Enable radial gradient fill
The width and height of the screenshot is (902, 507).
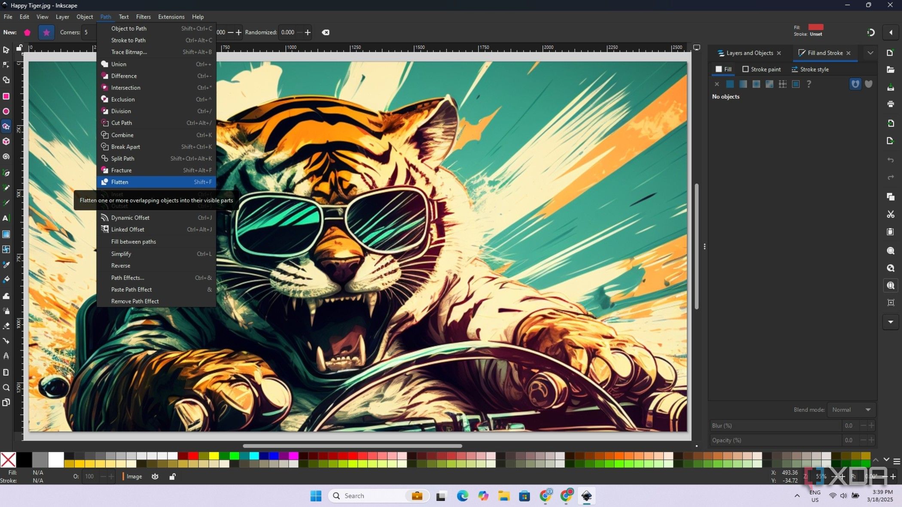756,84
